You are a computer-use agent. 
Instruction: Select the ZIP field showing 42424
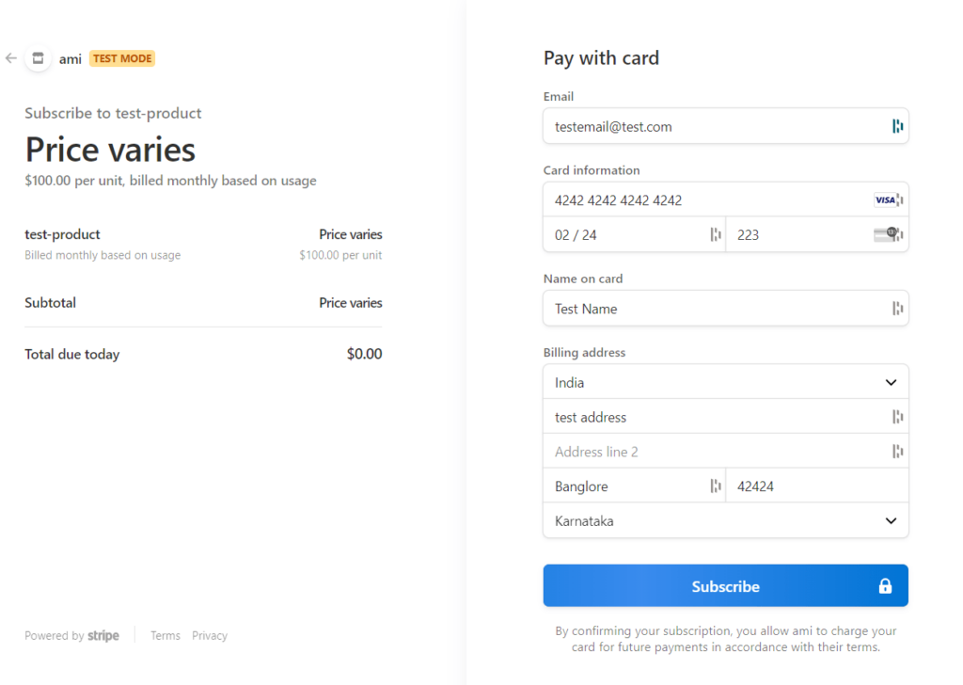(816, 486)
